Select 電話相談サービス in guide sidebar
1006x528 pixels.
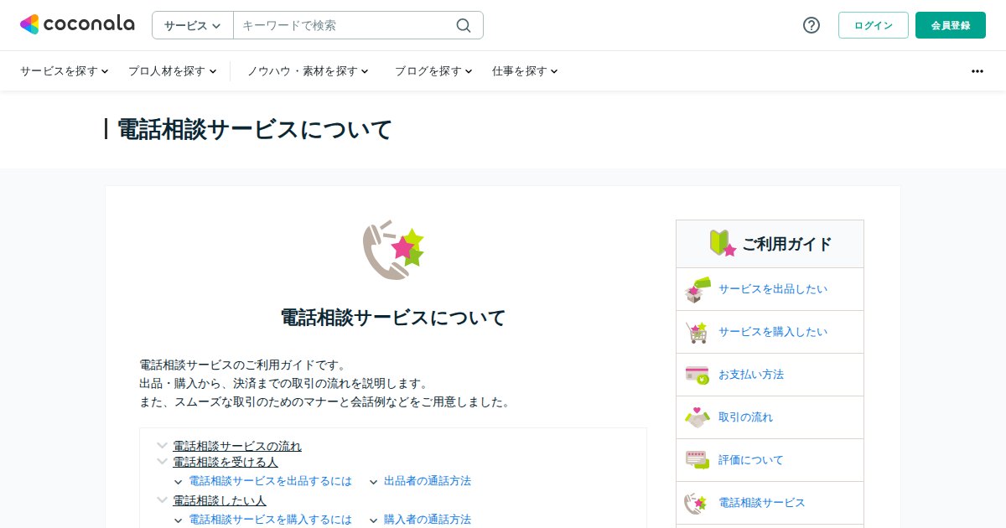click(x=770, y=503)
